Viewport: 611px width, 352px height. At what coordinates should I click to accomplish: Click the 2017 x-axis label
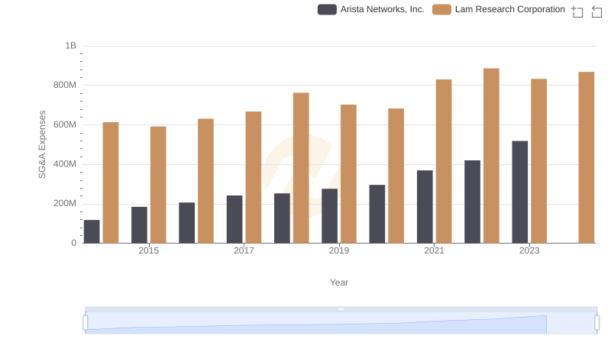244,250
